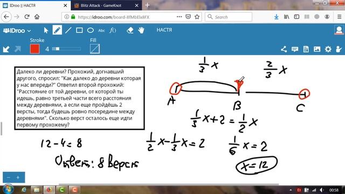
Task: Reload the current page
Action: point(27,17)
